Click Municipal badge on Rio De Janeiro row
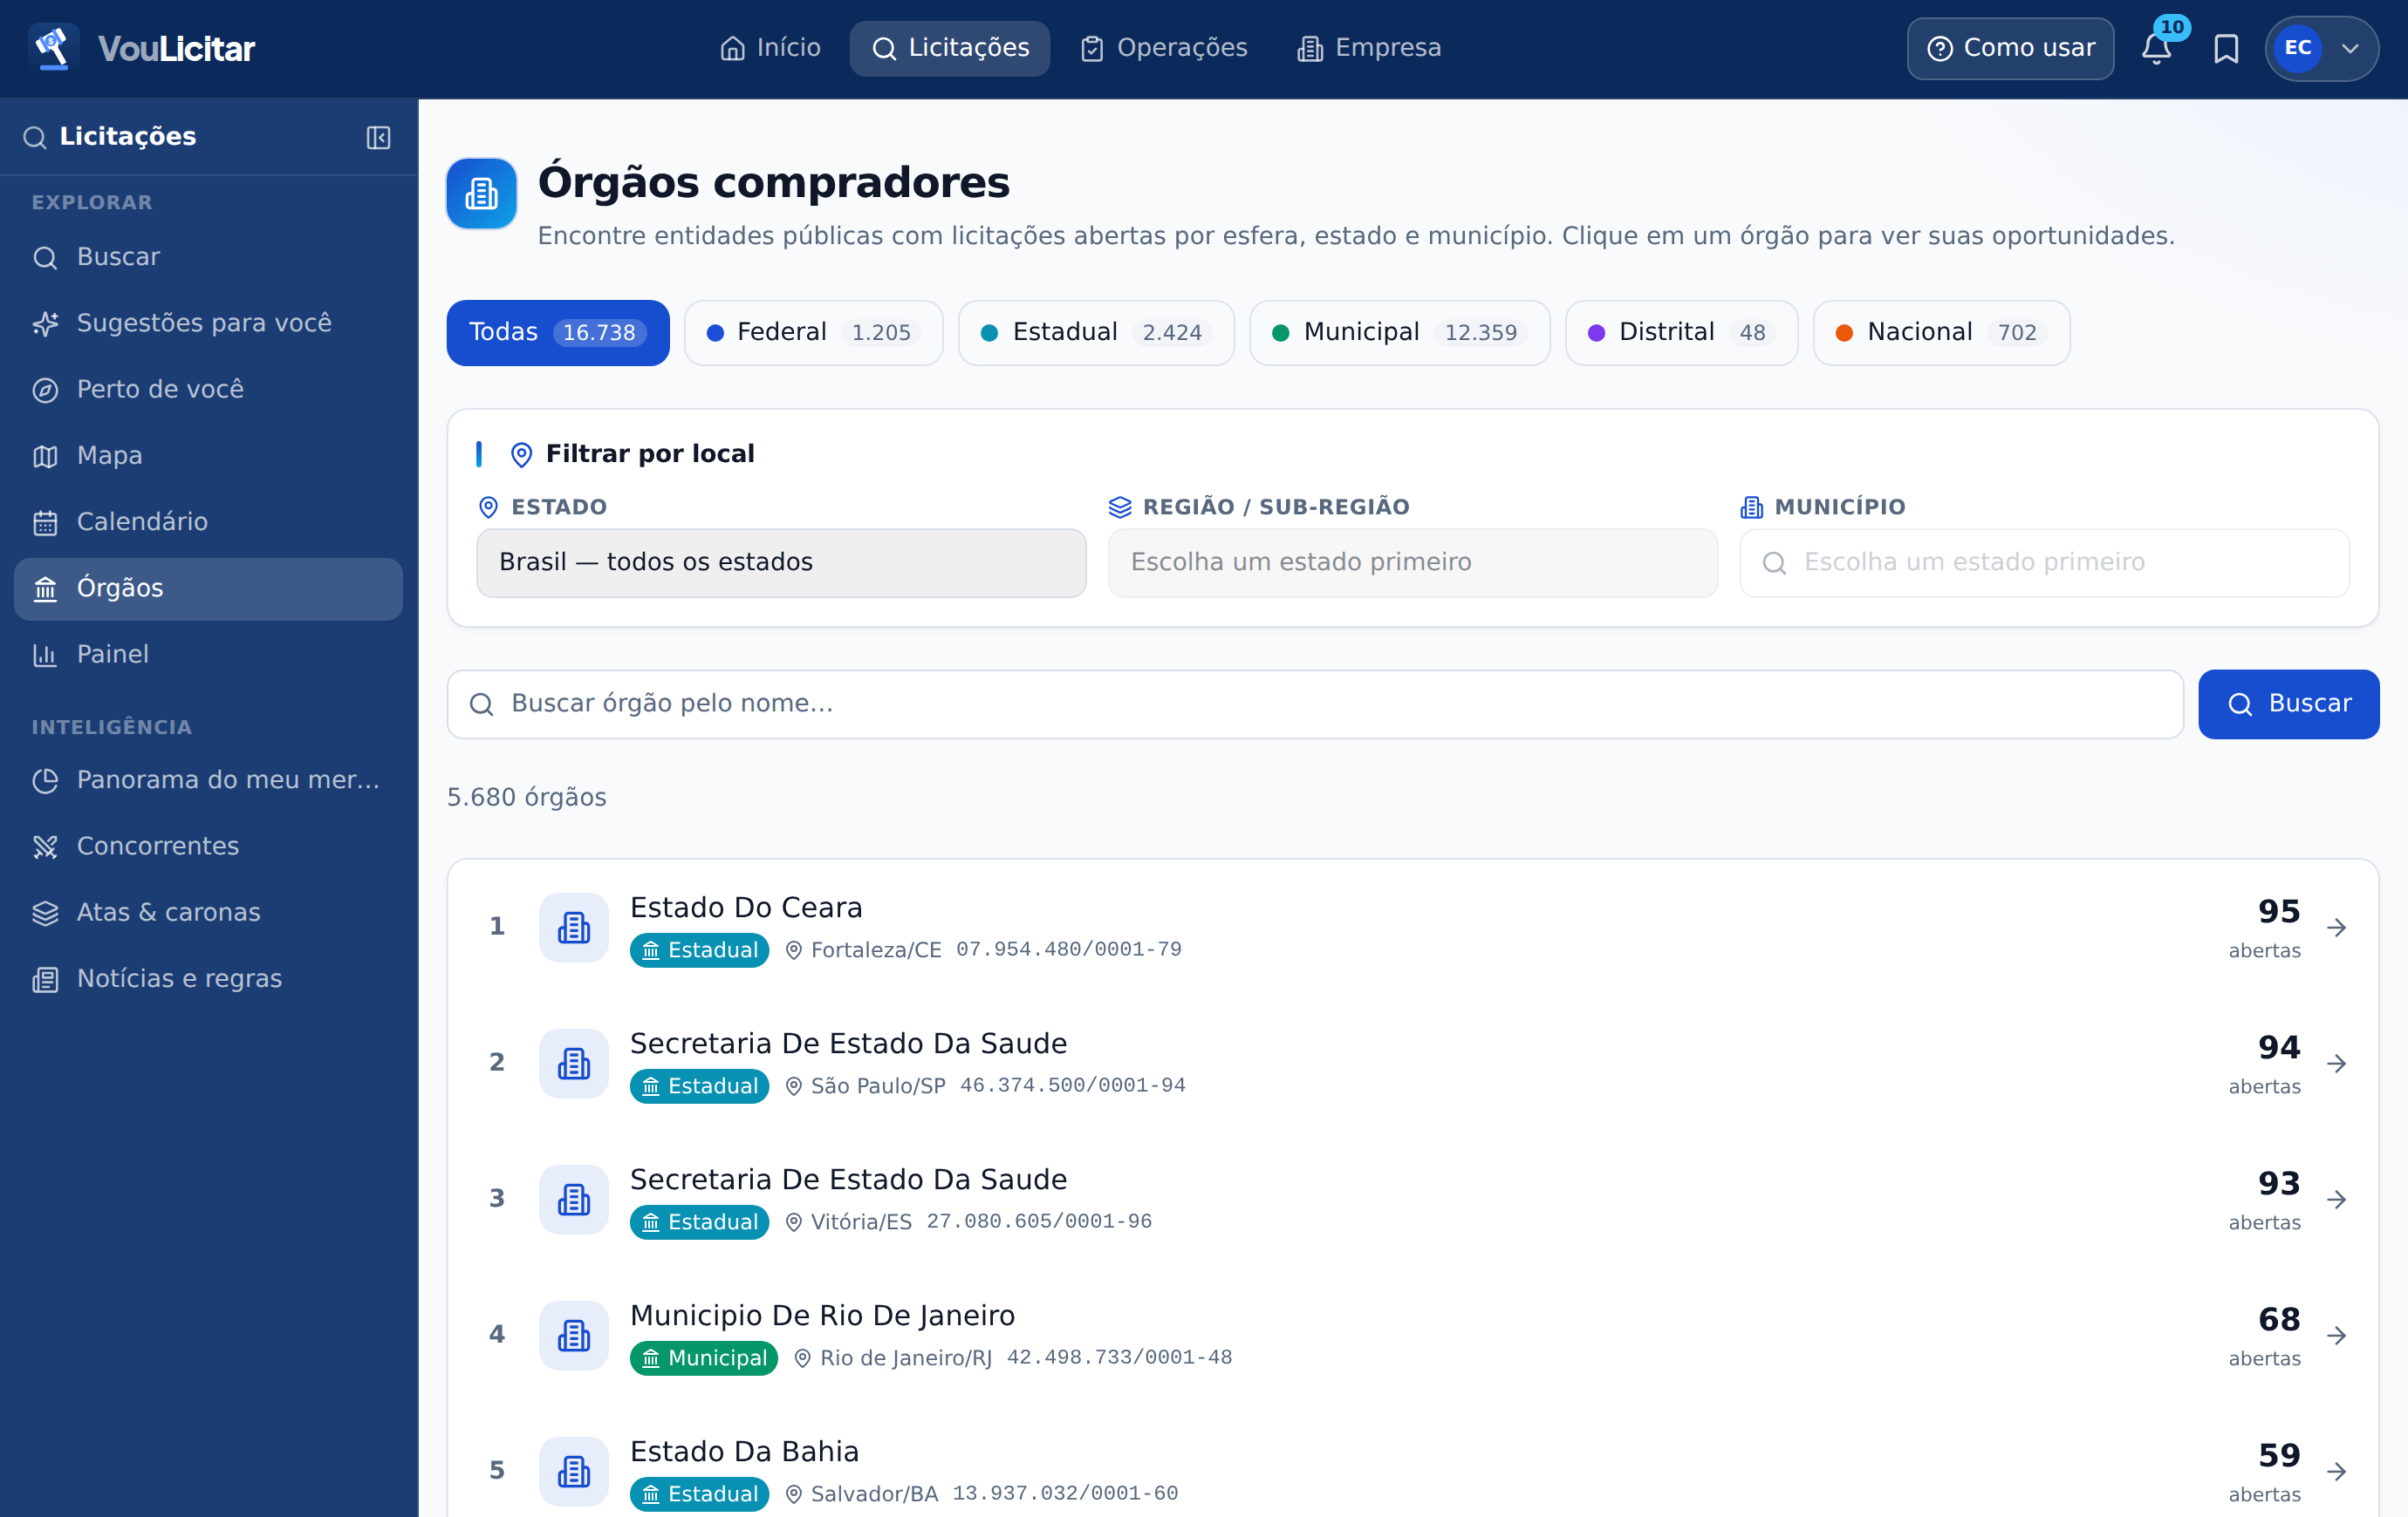This screenshot has width=2408, height=1517. (703, 1357)
